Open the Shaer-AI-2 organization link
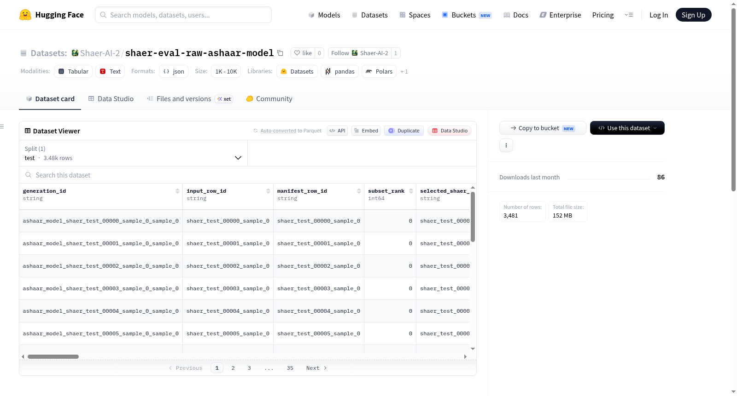Image resolution: width=737 pixels, height=396 pixels. [x=99, y=53]
